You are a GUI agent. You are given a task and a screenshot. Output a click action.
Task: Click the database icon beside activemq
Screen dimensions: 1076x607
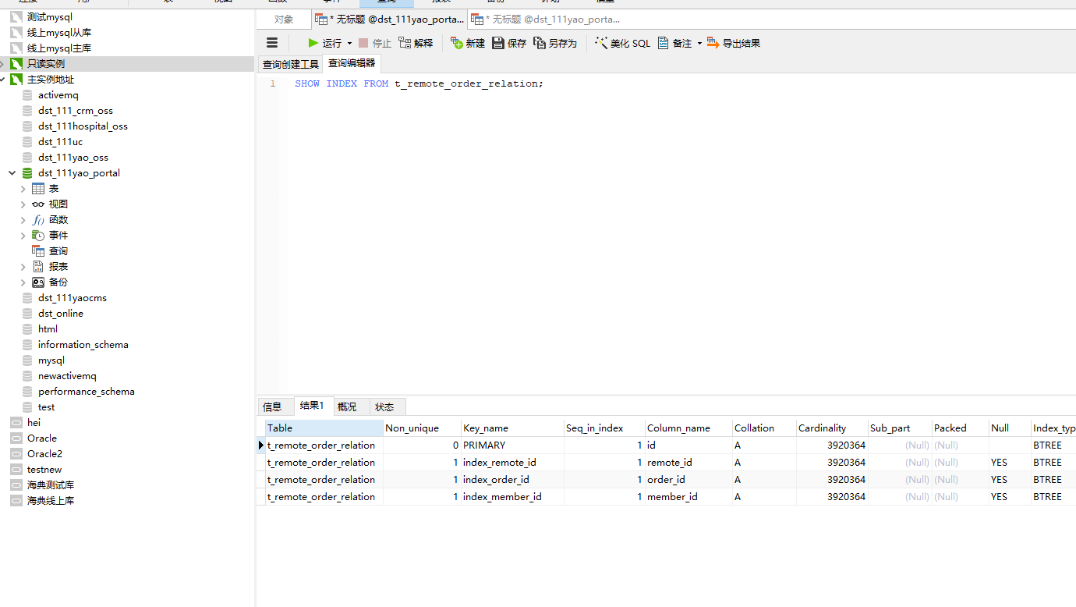(27, 95)
